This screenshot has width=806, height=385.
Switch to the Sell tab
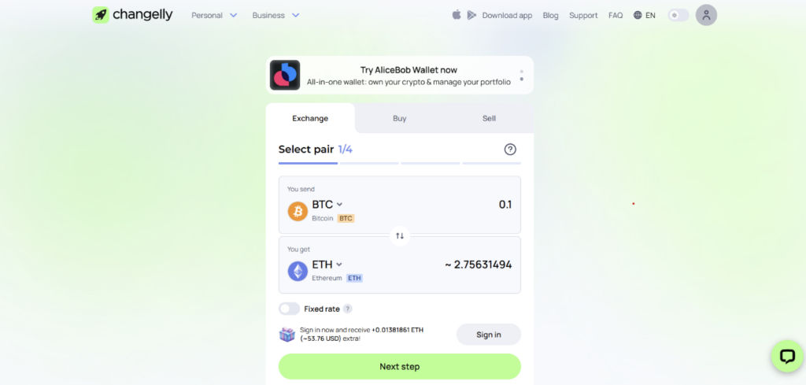(489, 118)
